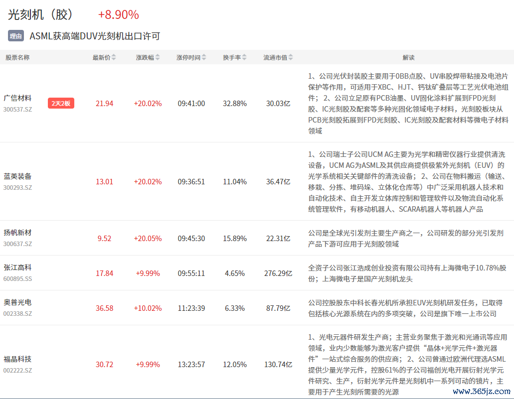Click 扬帆新材 limit-up time 09:45:30

[x=191, y=239]
